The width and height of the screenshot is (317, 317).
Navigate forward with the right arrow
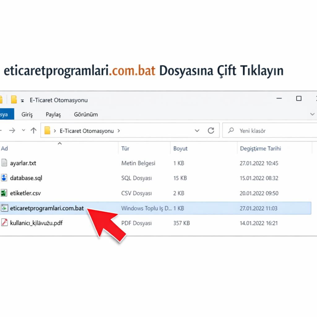coord(12,131)
